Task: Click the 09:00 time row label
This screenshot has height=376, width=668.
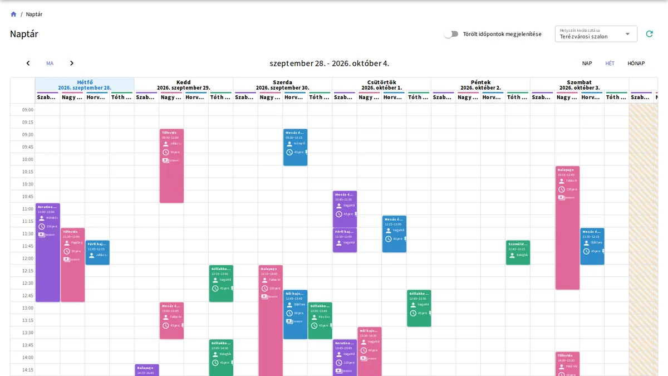Action: point(28,110)
